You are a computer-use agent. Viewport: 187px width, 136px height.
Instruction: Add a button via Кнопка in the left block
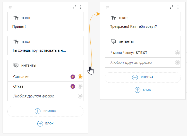pyautogui.click(x=45, y=111)
